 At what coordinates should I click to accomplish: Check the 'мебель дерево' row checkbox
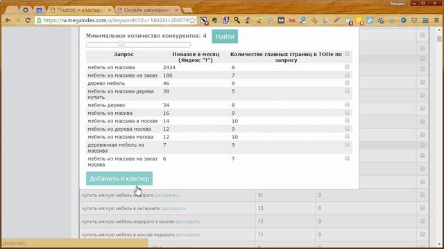point(347,104)
